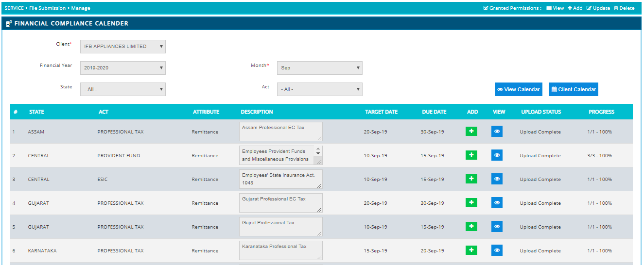644x265 pixels.
Task: Click eye icon for Provident Fund row
Action: 497,155
